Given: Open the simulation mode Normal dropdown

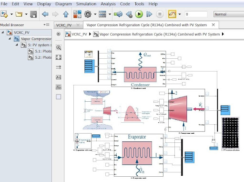Looking at the screenshot, I should (x=229, y=14).
